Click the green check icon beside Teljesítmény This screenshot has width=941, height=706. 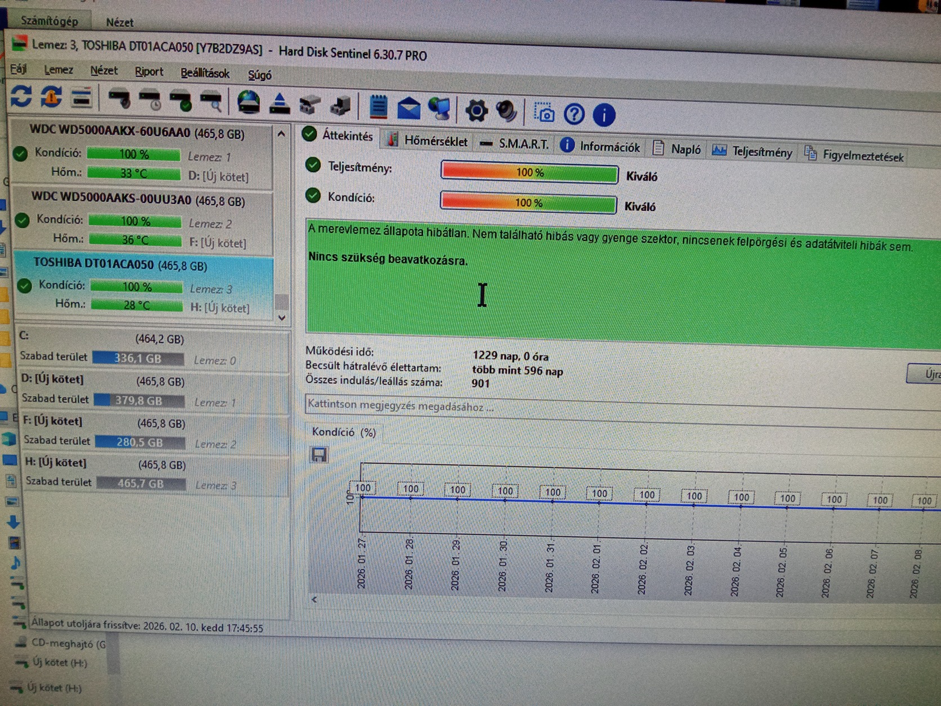click(x=313, y=165)
